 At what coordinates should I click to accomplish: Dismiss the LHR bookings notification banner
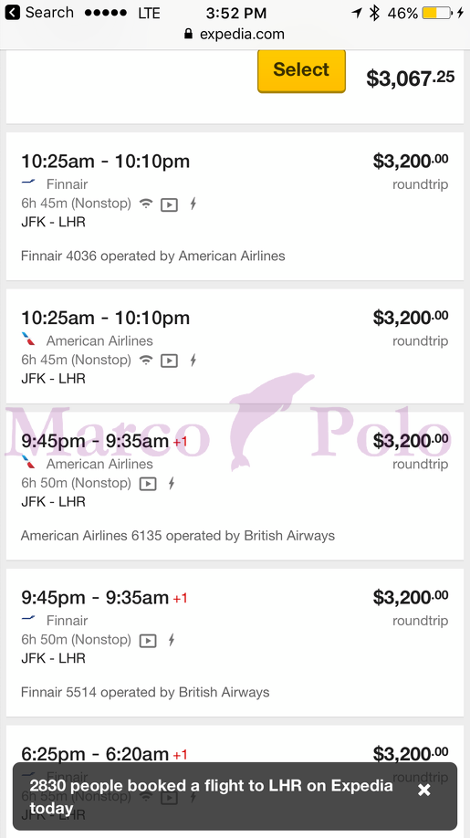click(424, 790)
